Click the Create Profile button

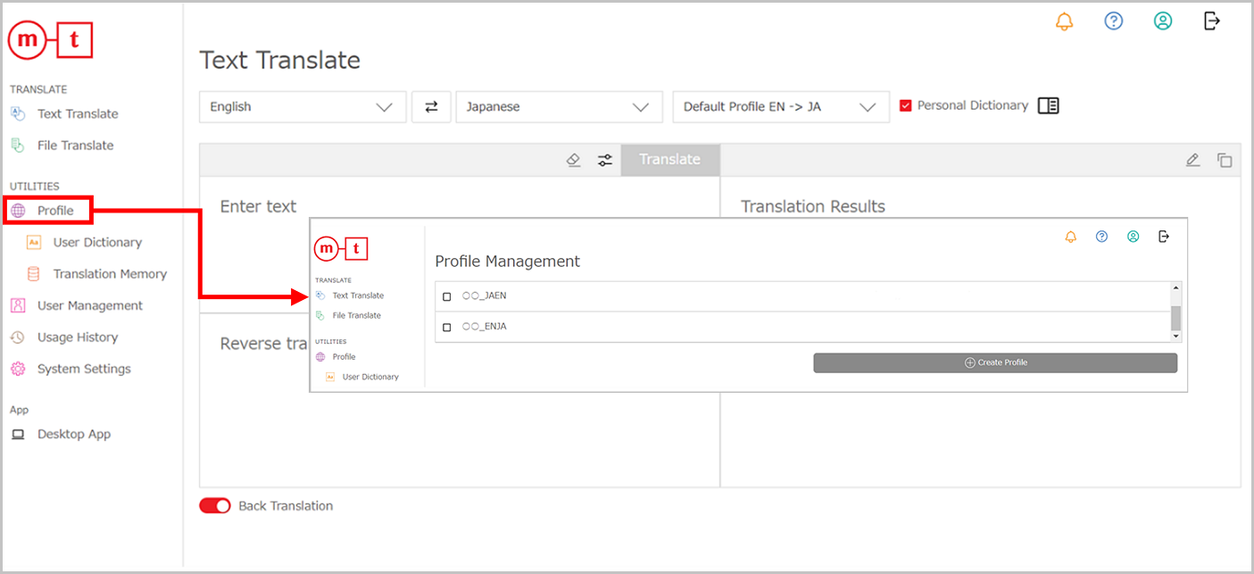point(995,362)
